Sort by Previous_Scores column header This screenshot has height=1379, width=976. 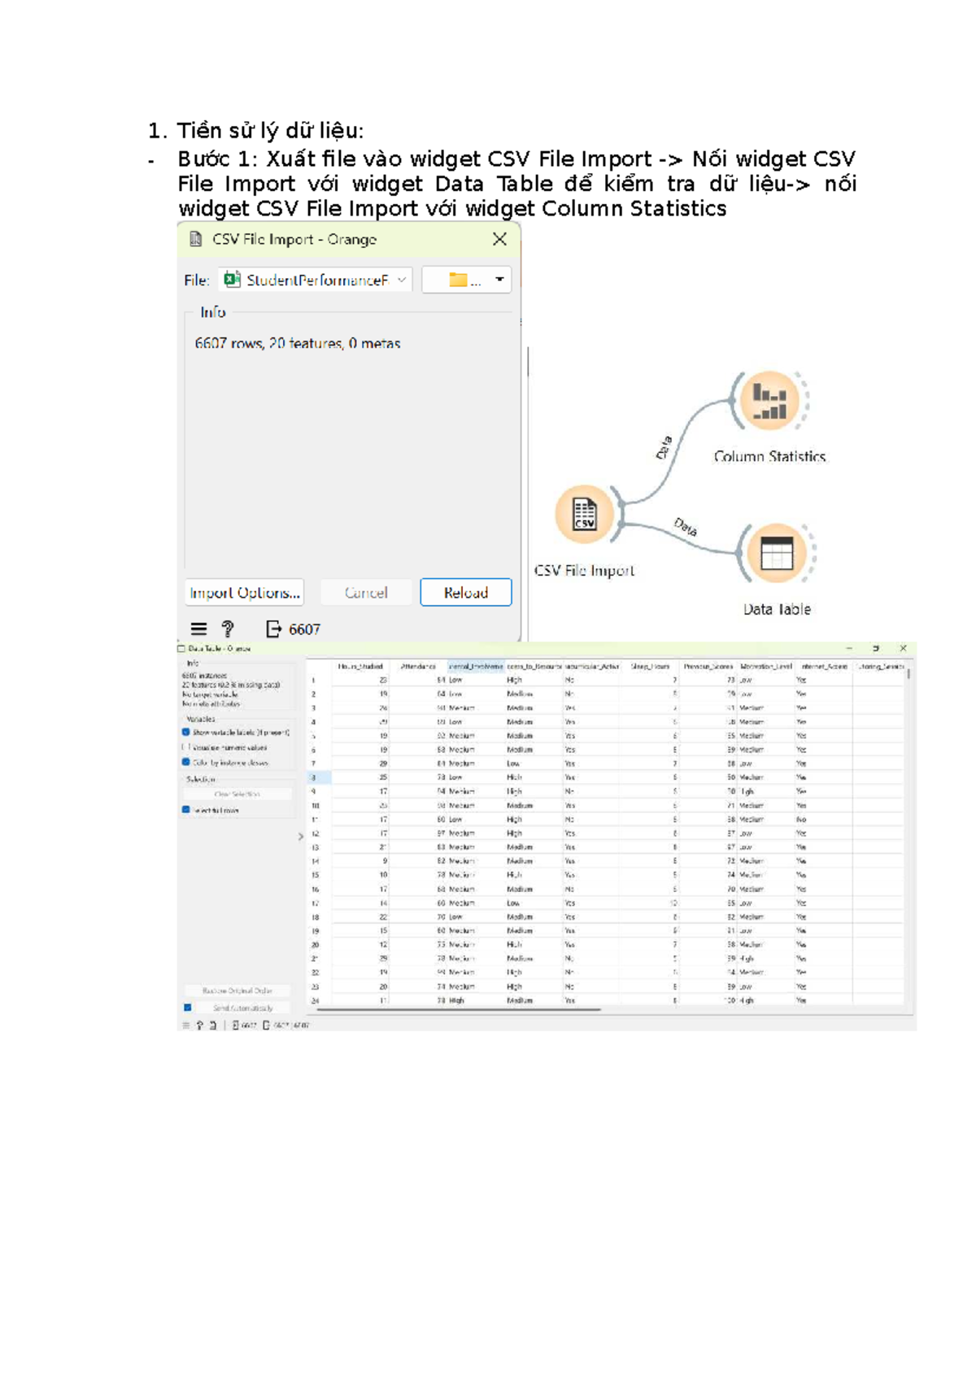[x=708, y=666]
